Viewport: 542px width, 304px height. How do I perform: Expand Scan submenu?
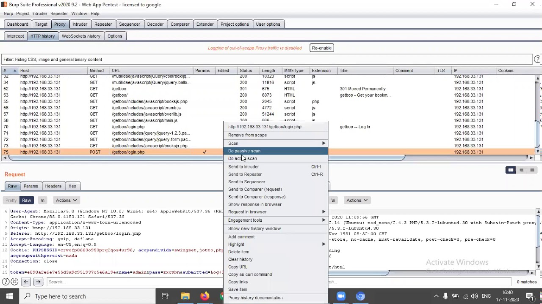coord(276,143)
